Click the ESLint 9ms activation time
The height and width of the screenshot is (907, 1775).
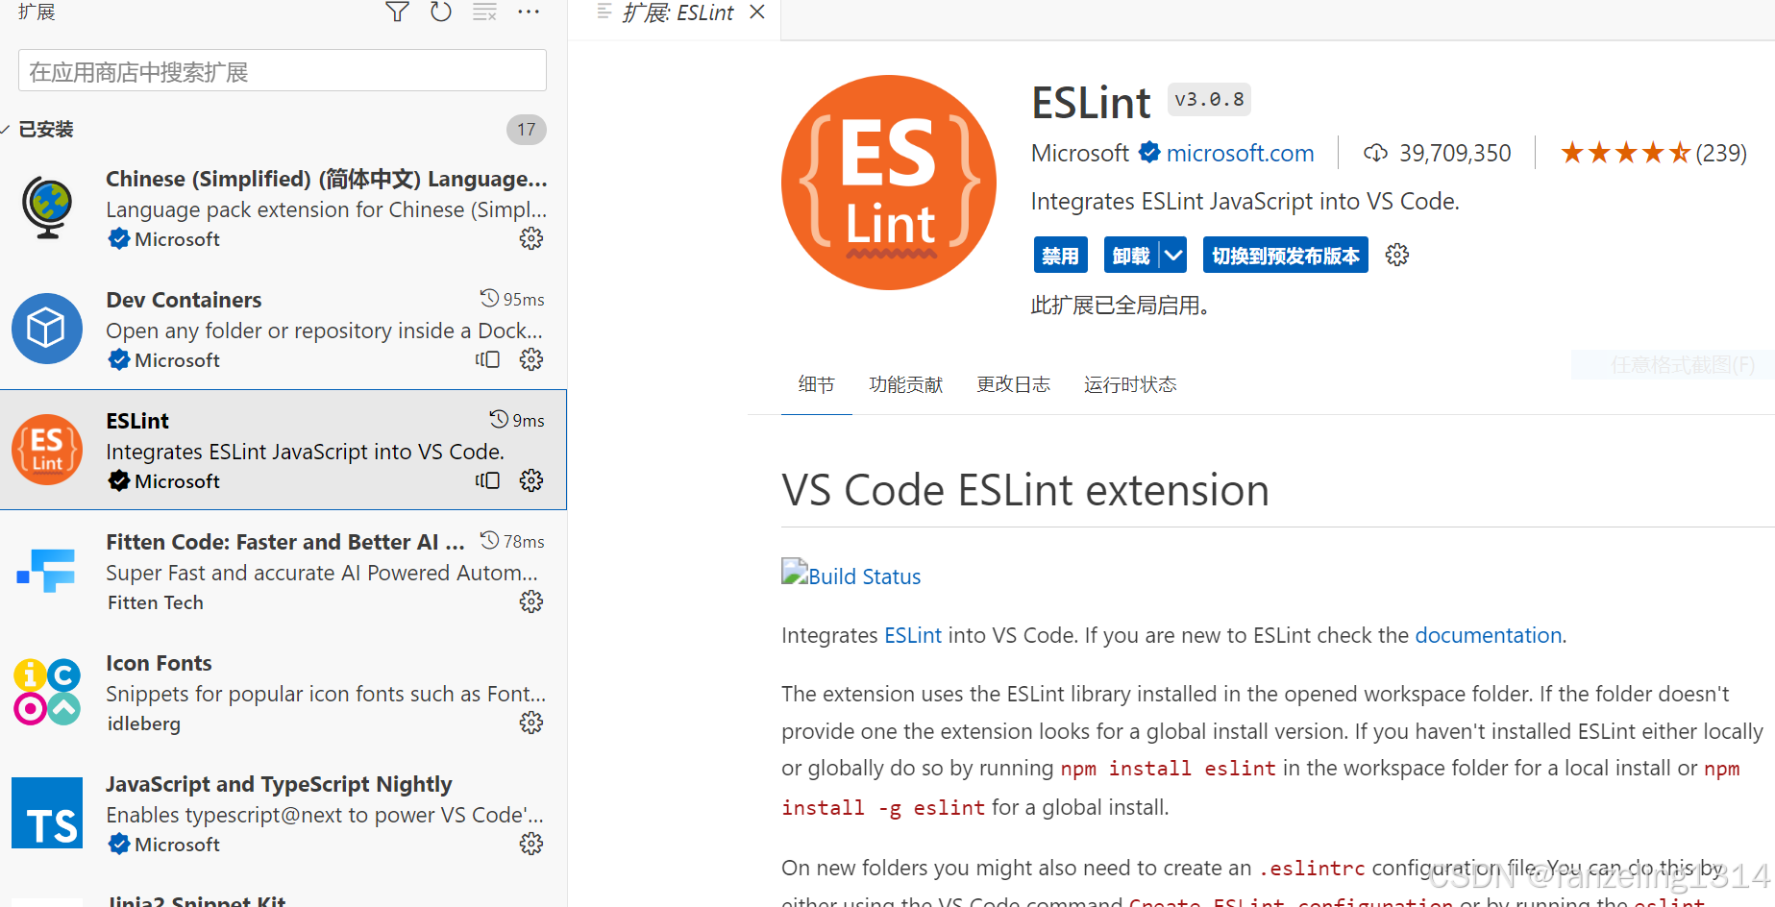517,420
